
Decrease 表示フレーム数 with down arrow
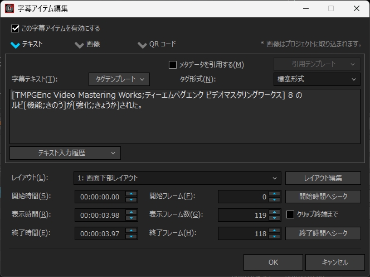pyautogui.click(x=274, y=218)
